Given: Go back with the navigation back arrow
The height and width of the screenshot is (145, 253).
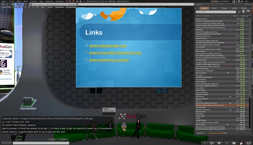Looking at the screenshot, I should click(3, 4).
